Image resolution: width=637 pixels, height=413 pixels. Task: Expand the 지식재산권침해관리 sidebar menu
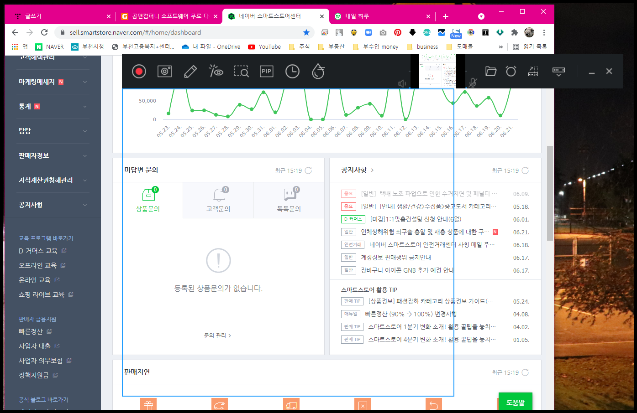coord(53,180)
